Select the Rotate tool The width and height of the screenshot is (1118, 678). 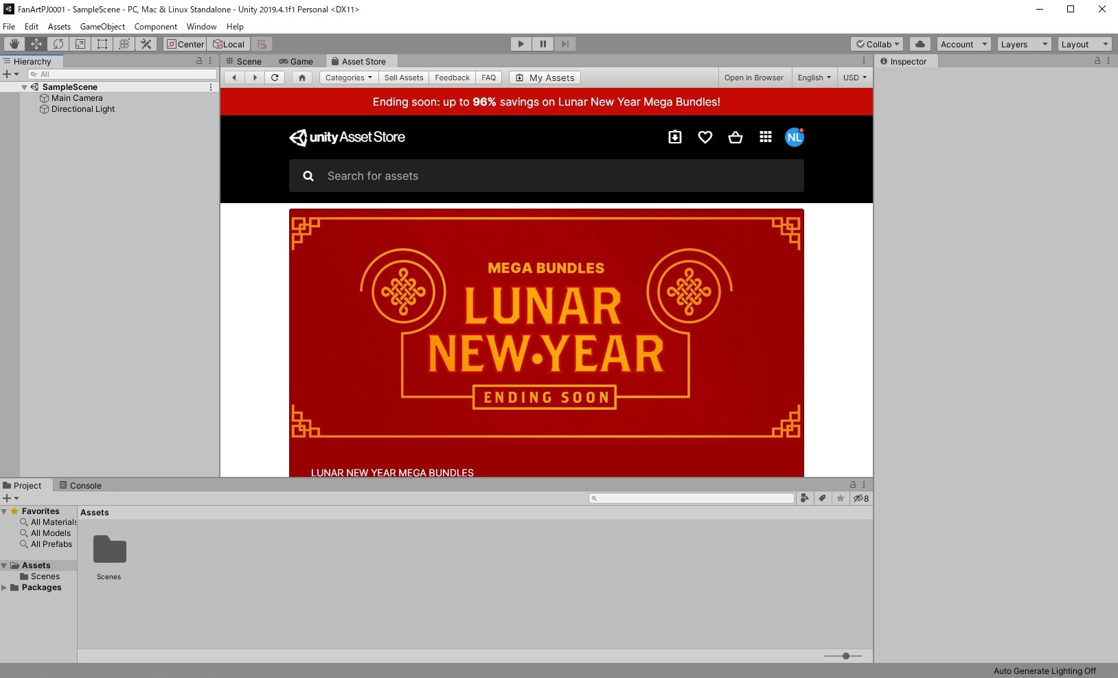[58, 44]
